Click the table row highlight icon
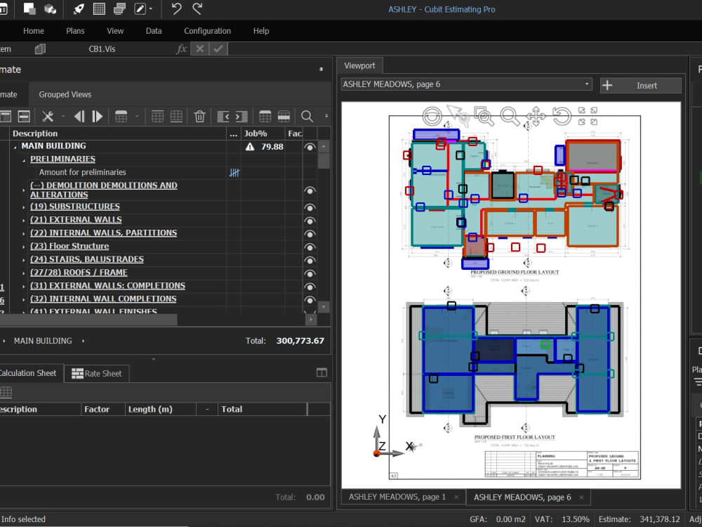 tap(284, 117)
